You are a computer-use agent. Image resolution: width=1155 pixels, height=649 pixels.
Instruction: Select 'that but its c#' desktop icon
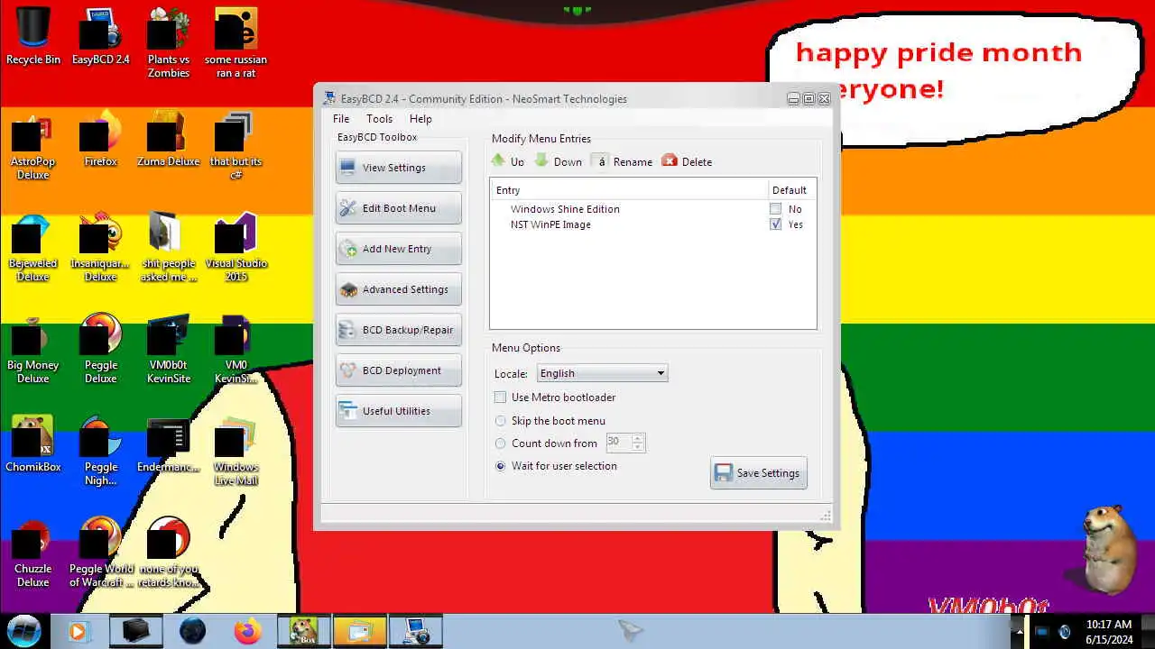coord(236,144)
